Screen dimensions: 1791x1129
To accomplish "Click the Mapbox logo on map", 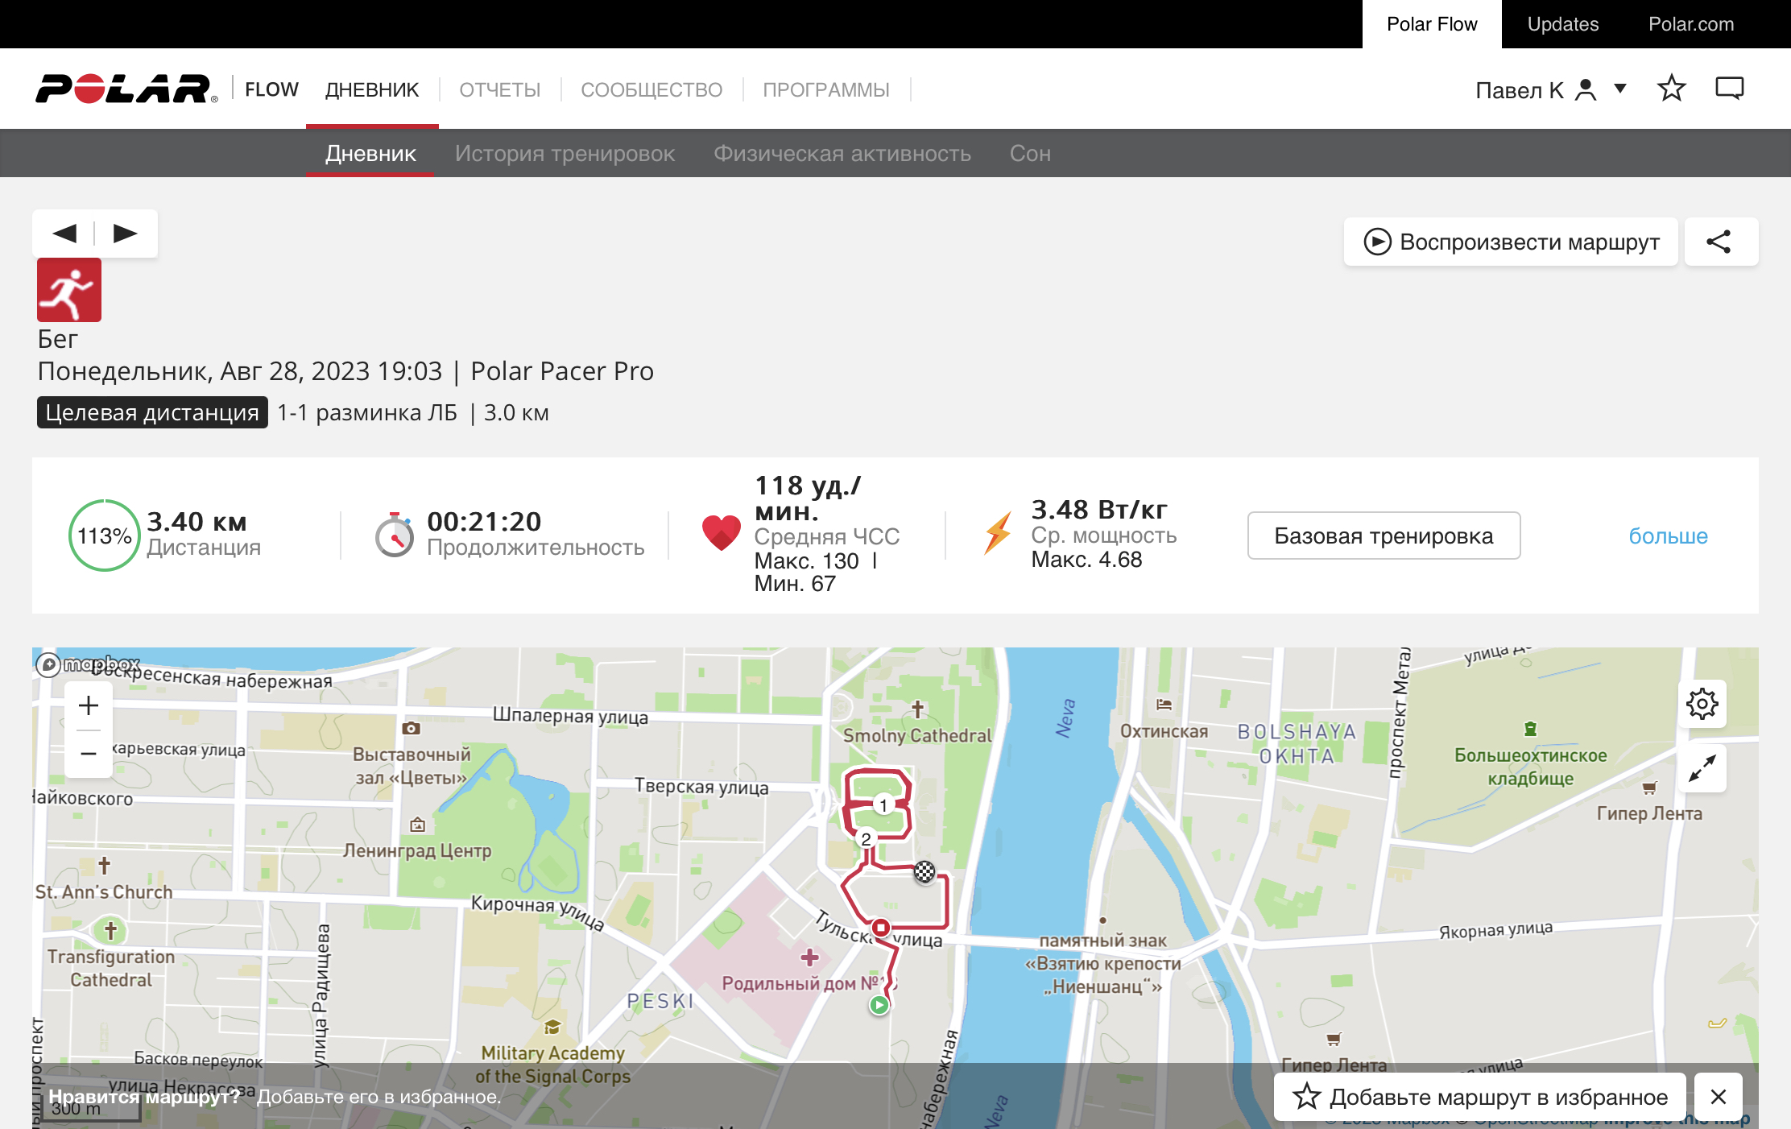I will [x=89, y=664].
